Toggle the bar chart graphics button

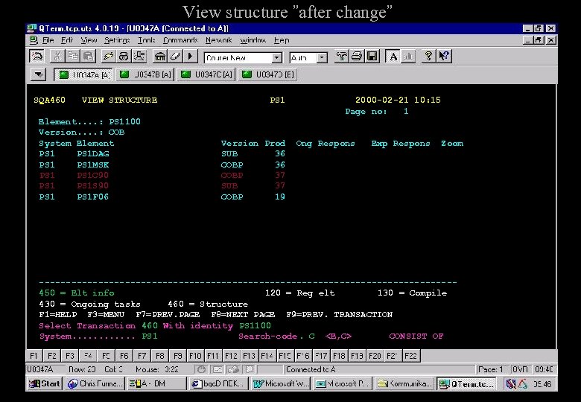click(x=408, y=57)
